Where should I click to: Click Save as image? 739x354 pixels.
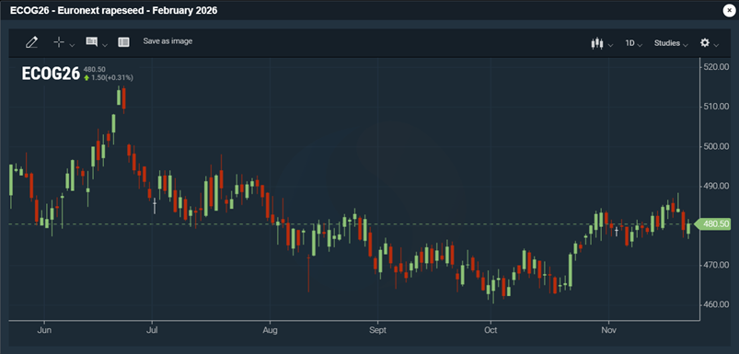point(167,41)
